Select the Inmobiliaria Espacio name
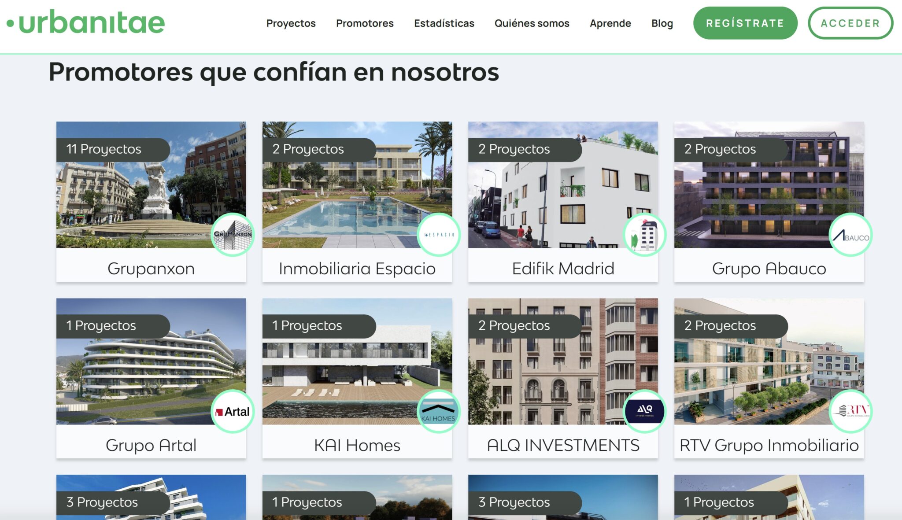Image resolution: width=902 pixels, height=520 pixels. 357,269
